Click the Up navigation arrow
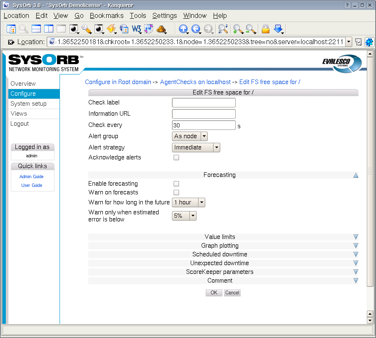This screenshot has height=338, width=376. pos(184,29)
